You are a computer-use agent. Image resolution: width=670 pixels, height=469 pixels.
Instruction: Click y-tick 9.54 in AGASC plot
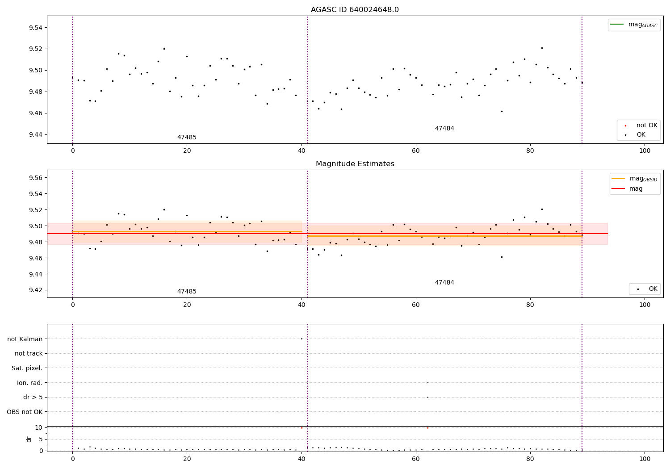pos(36,28)
